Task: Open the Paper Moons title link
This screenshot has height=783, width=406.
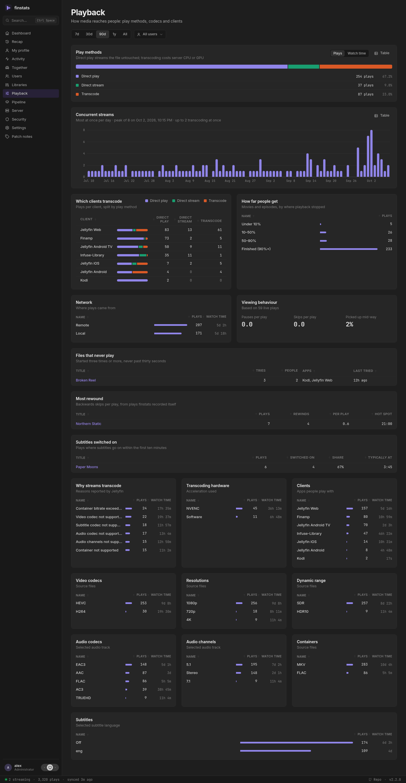Action: pyautogui.click(x=87, y=467)
